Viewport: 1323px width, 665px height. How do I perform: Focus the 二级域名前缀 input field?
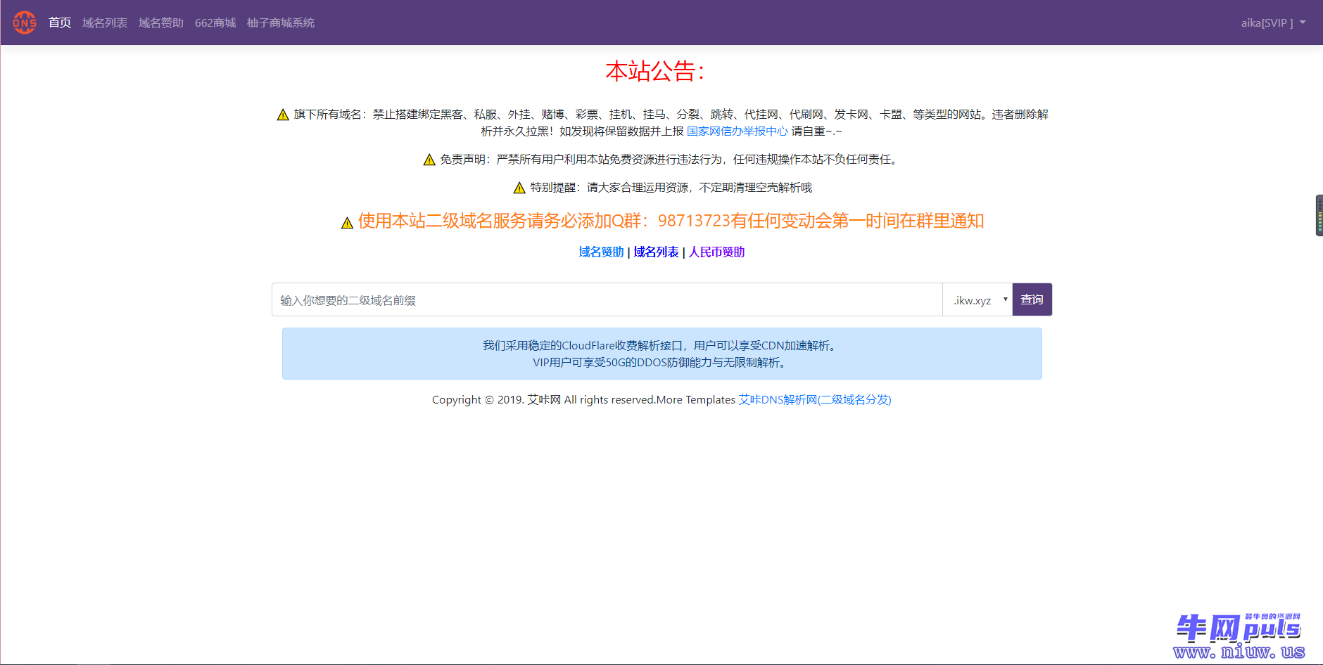[607, 300]
